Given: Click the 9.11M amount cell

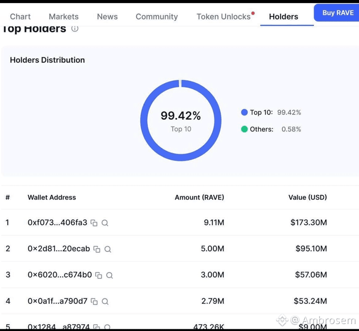Looking at the screenshot, I should 214,222.
